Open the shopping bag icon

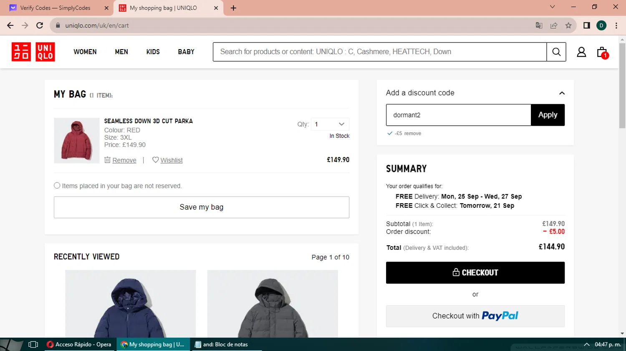602,52
